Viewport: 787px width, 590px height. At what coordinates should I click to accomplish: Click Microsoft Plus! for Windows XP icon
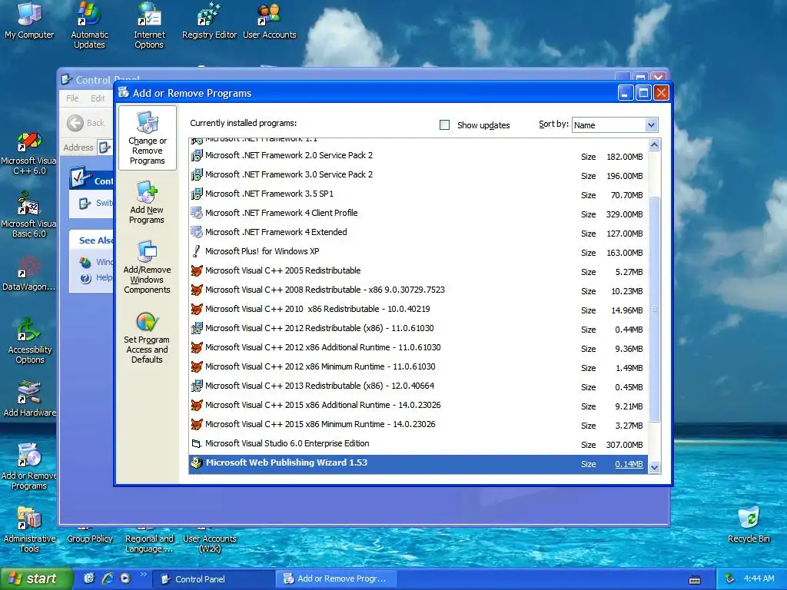point(197,251)
